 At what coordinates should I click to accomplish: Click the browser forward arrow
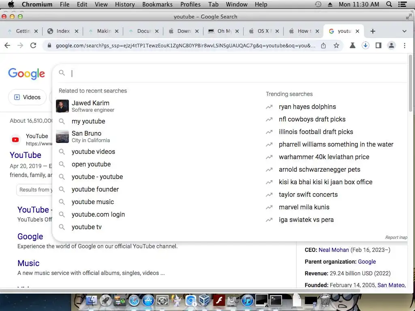(x=20, y=45)
